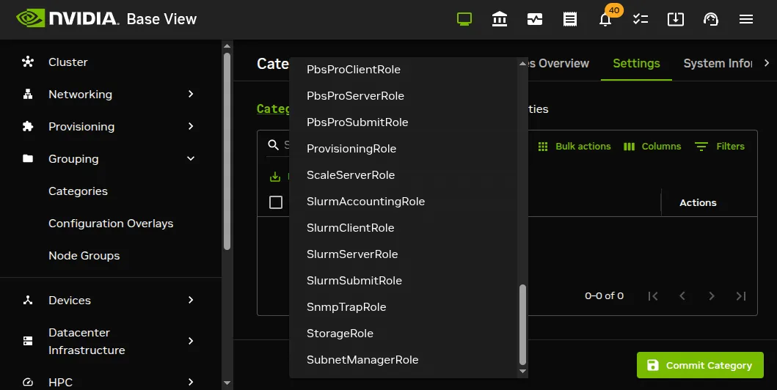777x390 pixels.
Task: Click the green export download icon
Action: (275, 177)
